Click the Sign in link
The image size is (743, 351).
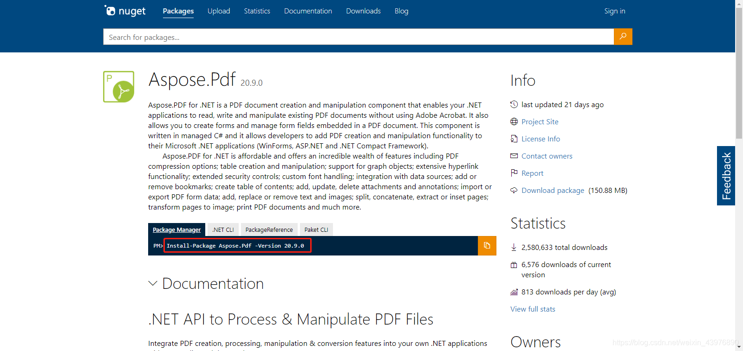pos(615,11)
